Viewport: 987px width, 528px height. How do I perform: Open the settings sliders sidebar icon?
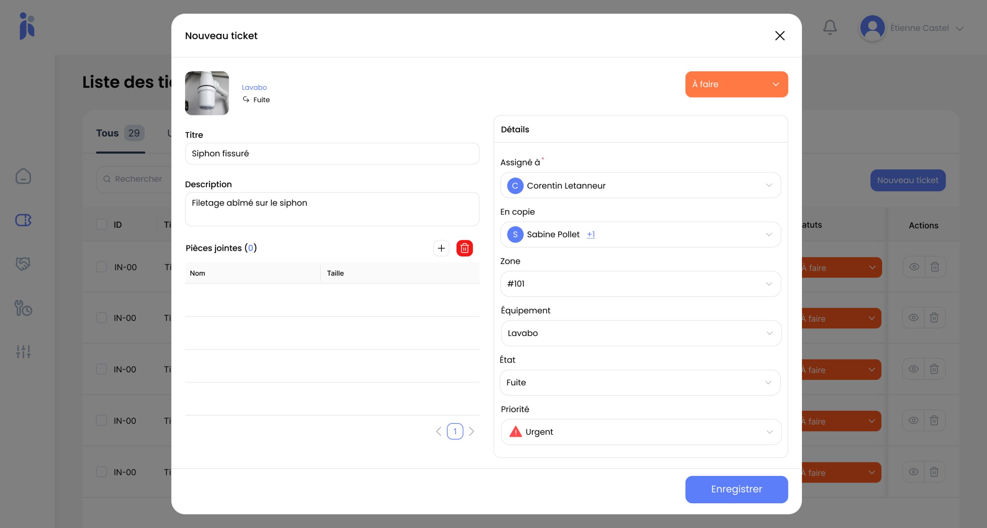point(23,351)
